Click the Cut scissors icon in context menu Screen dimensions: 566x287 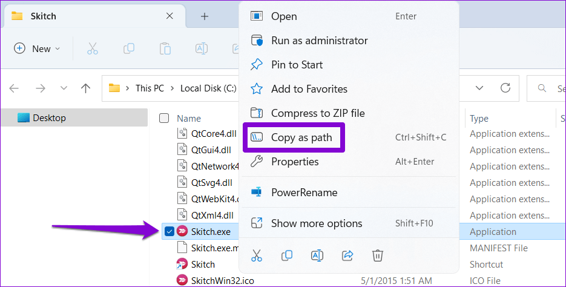coord(257,256)
